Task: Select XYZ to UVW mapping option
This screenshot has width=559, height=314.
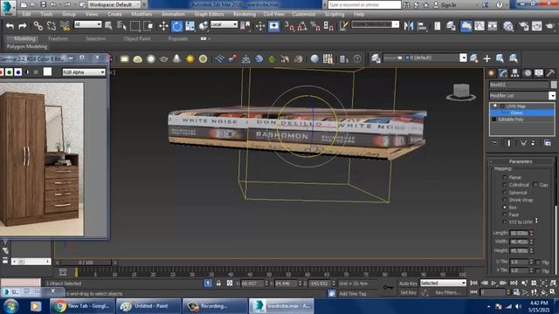Action: click(505, 222)
